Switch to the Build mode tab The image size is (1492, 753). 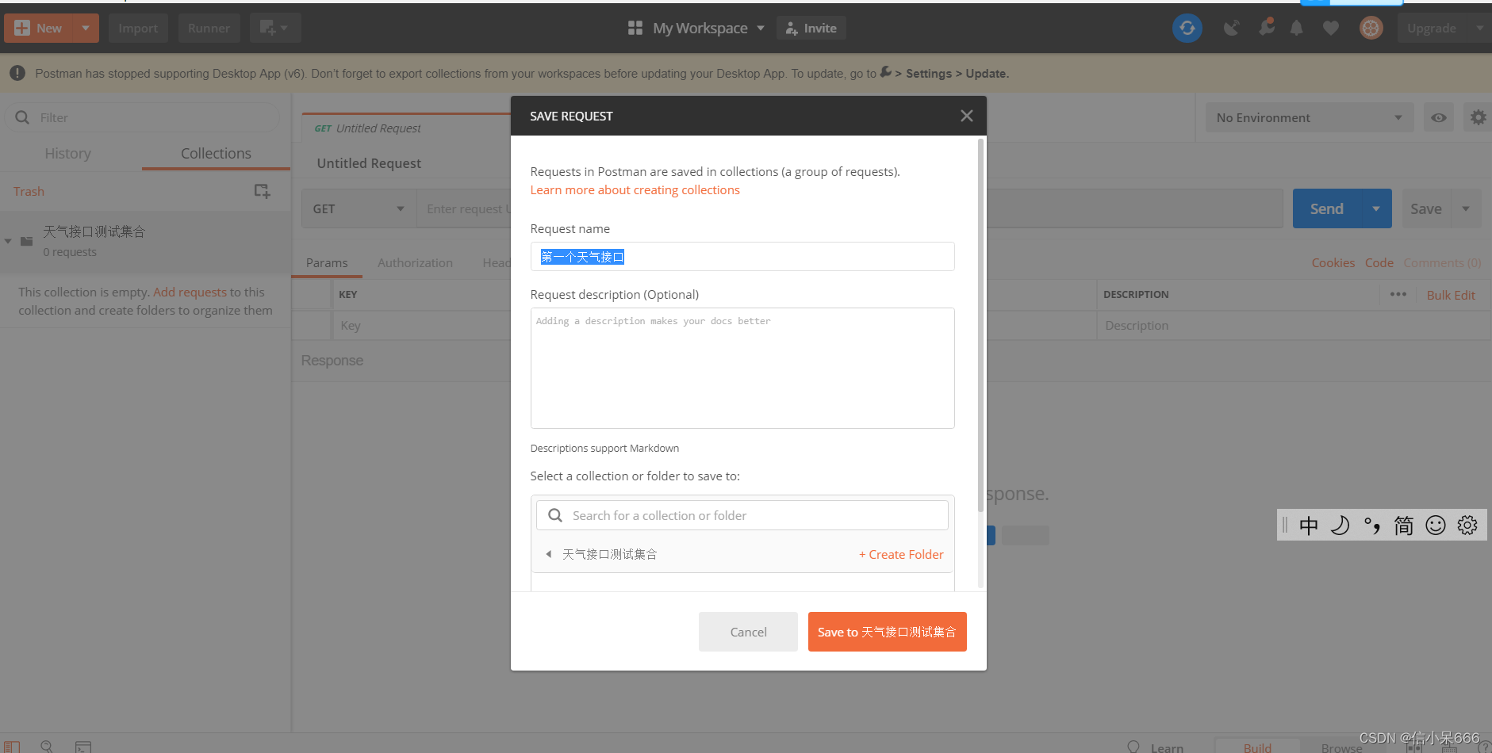tap(1257, 747)
